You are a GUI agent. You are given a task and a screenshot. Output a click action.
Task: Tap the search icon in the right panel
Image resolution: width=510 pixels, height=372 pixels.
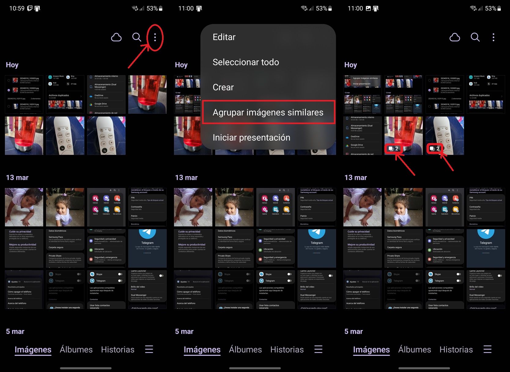(x=475, y=37)
